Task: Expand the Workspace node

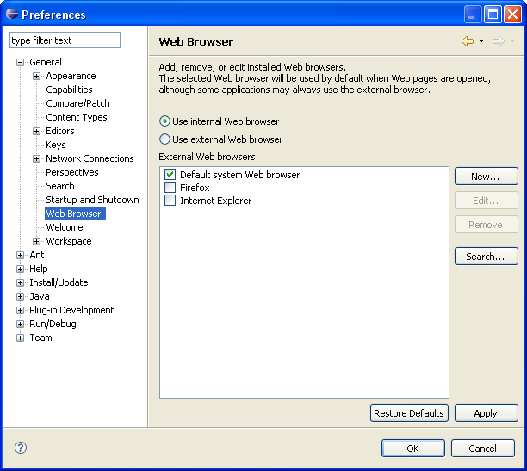Action: pyautogui.click(x=37, y=241)
